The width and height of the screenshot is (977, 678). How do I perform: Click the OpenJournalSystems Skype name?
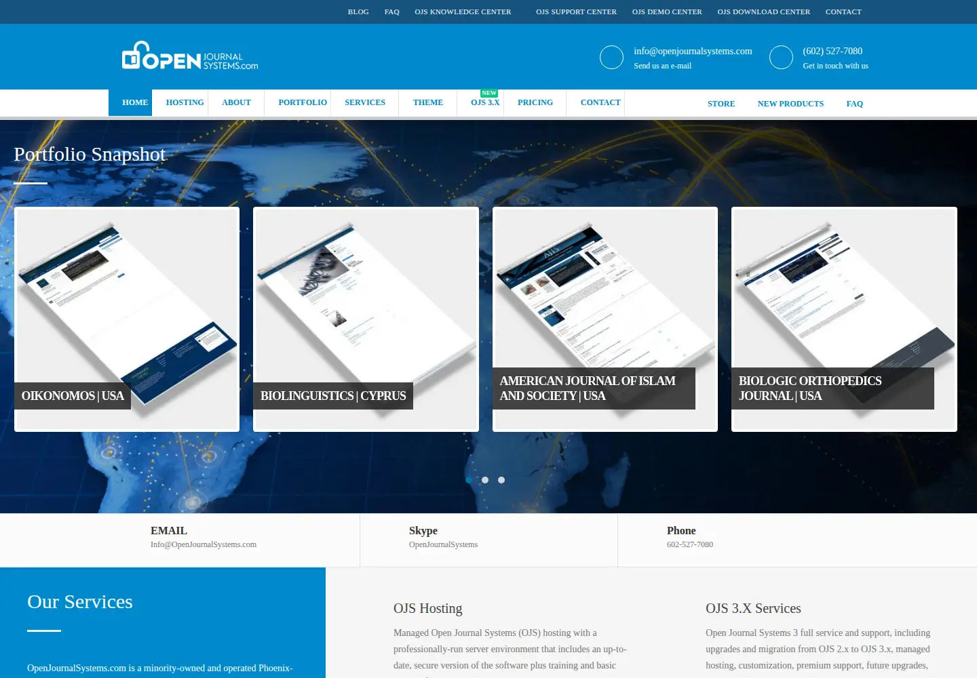click(443, 544)
